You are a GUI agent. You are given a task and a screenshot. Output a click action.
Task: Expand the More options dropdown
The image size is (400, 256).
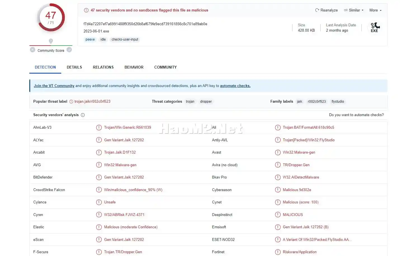click(375, 10)
